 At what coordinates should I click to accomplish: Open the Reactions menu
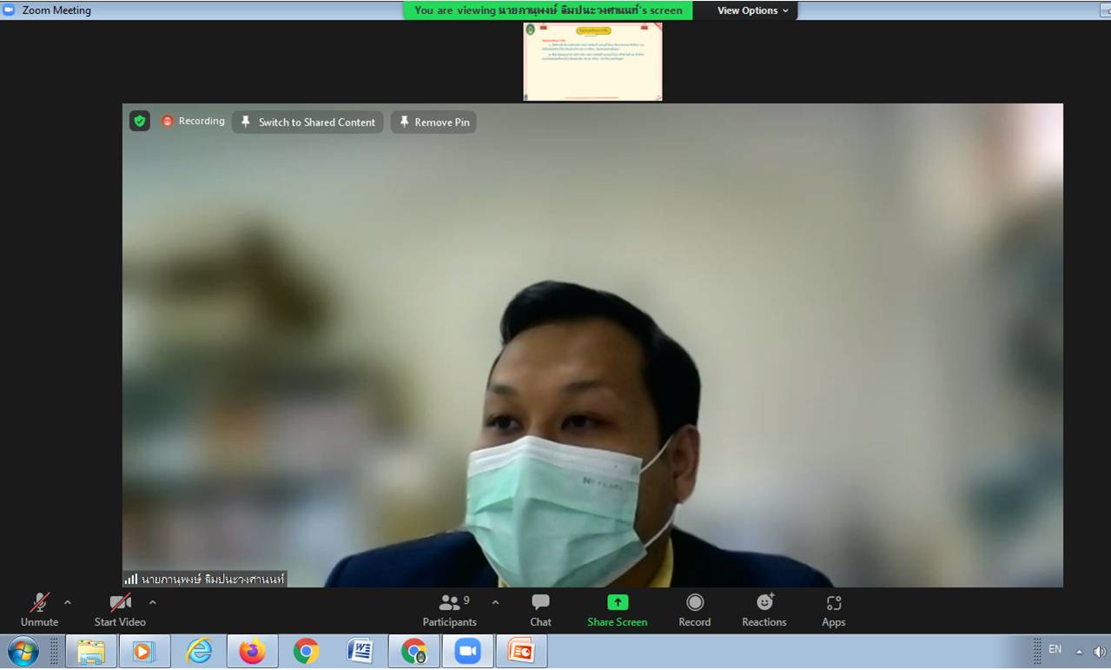(764, 610)
